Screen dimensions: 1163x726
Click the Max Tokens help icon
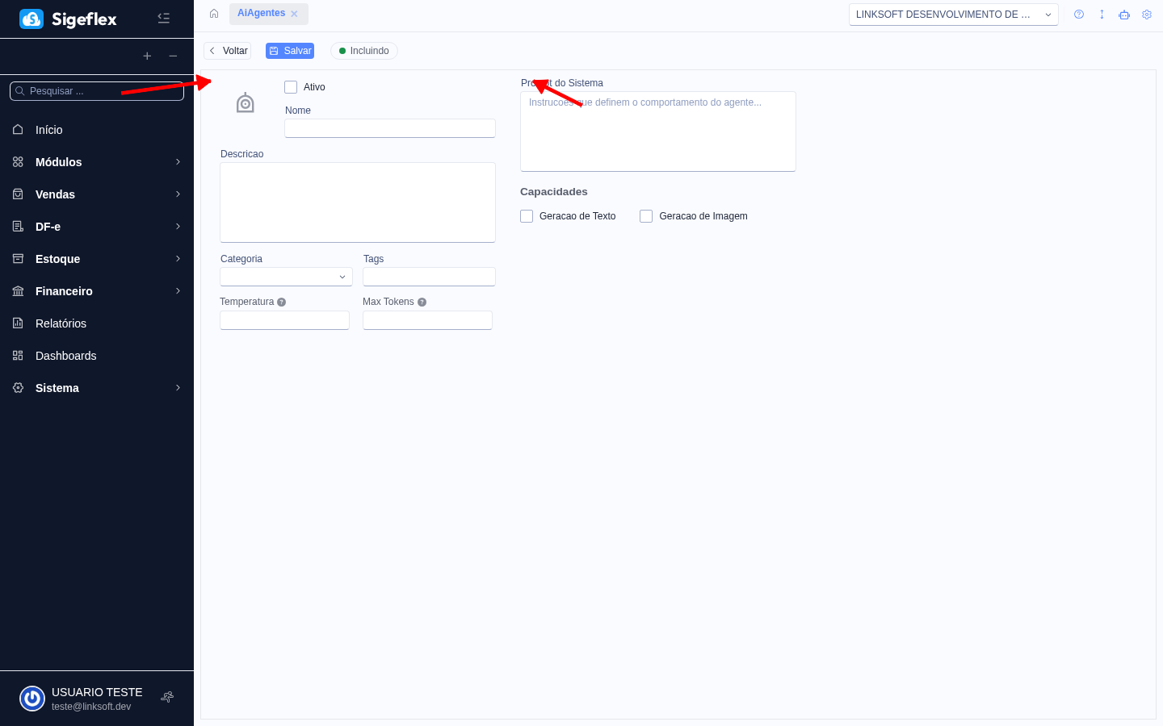click(x=422, y=302)
